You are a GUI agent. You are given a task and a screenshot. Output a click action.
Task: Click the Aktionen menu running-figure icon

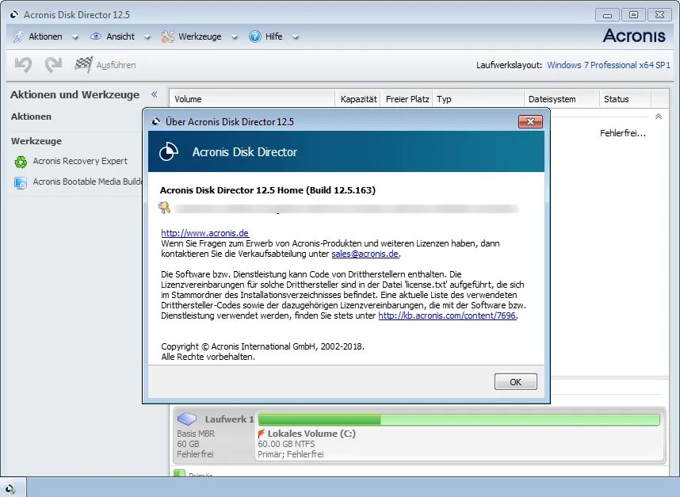[x=17, y=36]
